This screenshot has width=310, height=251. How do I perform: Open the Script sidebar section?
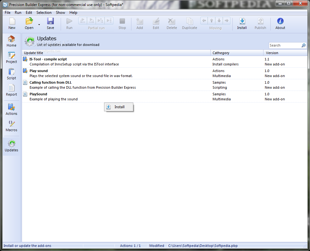coord(11,74)
